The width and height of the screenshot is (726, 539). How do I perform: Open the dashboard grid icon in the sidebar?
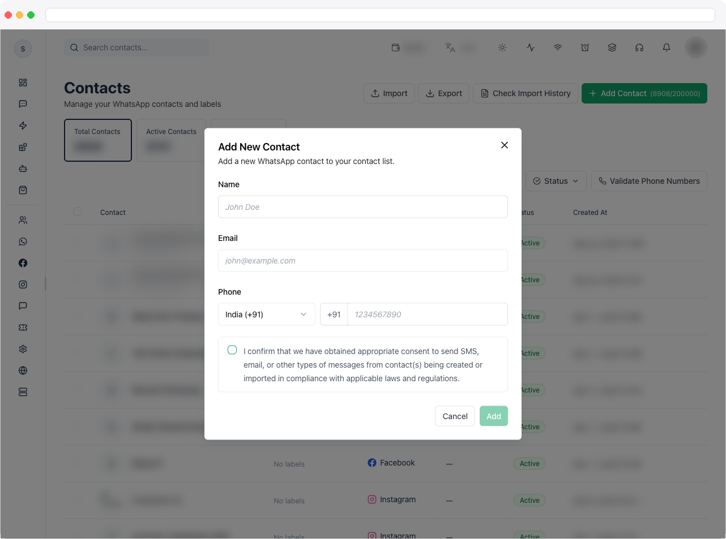(23, 83)
